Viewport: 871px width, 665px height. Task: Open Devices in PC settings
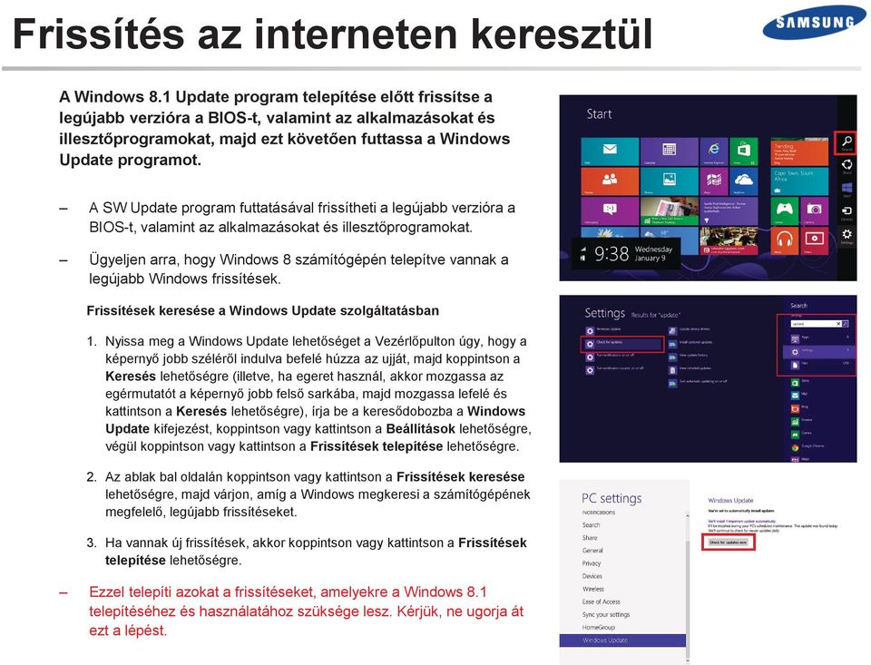(592, 576)
